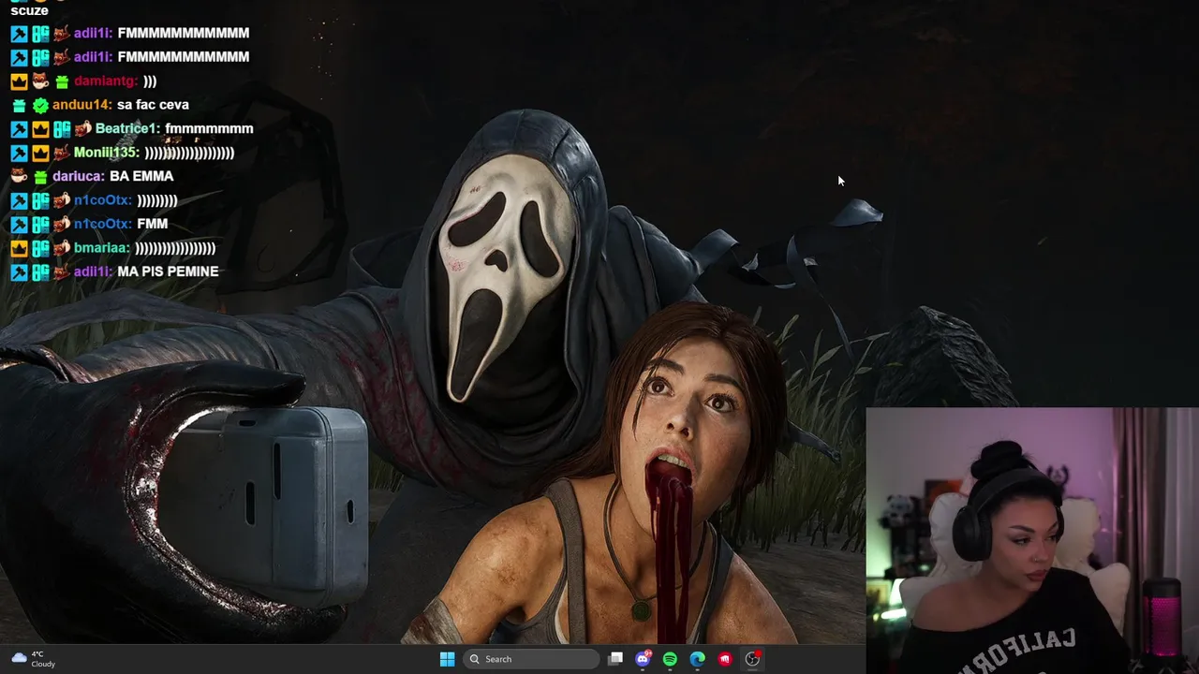This screenshot has width=1199, height=674.
Task: Click the 8G badge beside bmariaa
Action: (40, 248)
